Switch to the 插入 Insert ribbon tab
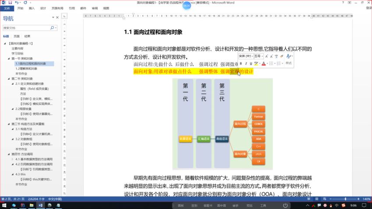372x209 pixels. [32, 8]
